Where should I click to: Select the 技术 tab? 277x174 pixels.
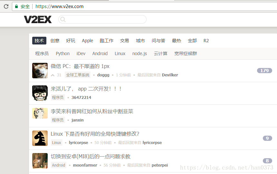[39, 41]
